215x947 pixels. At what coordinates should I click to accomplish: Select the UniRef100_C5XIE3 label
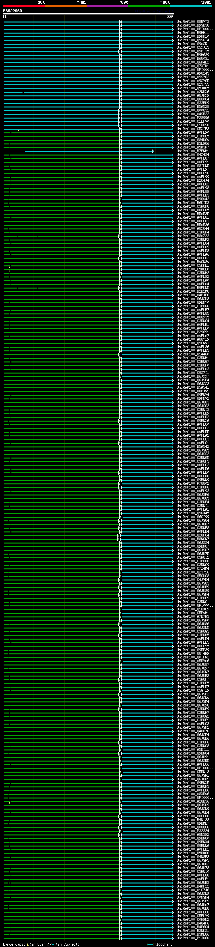pyautogui.click(x=192, y=129)
